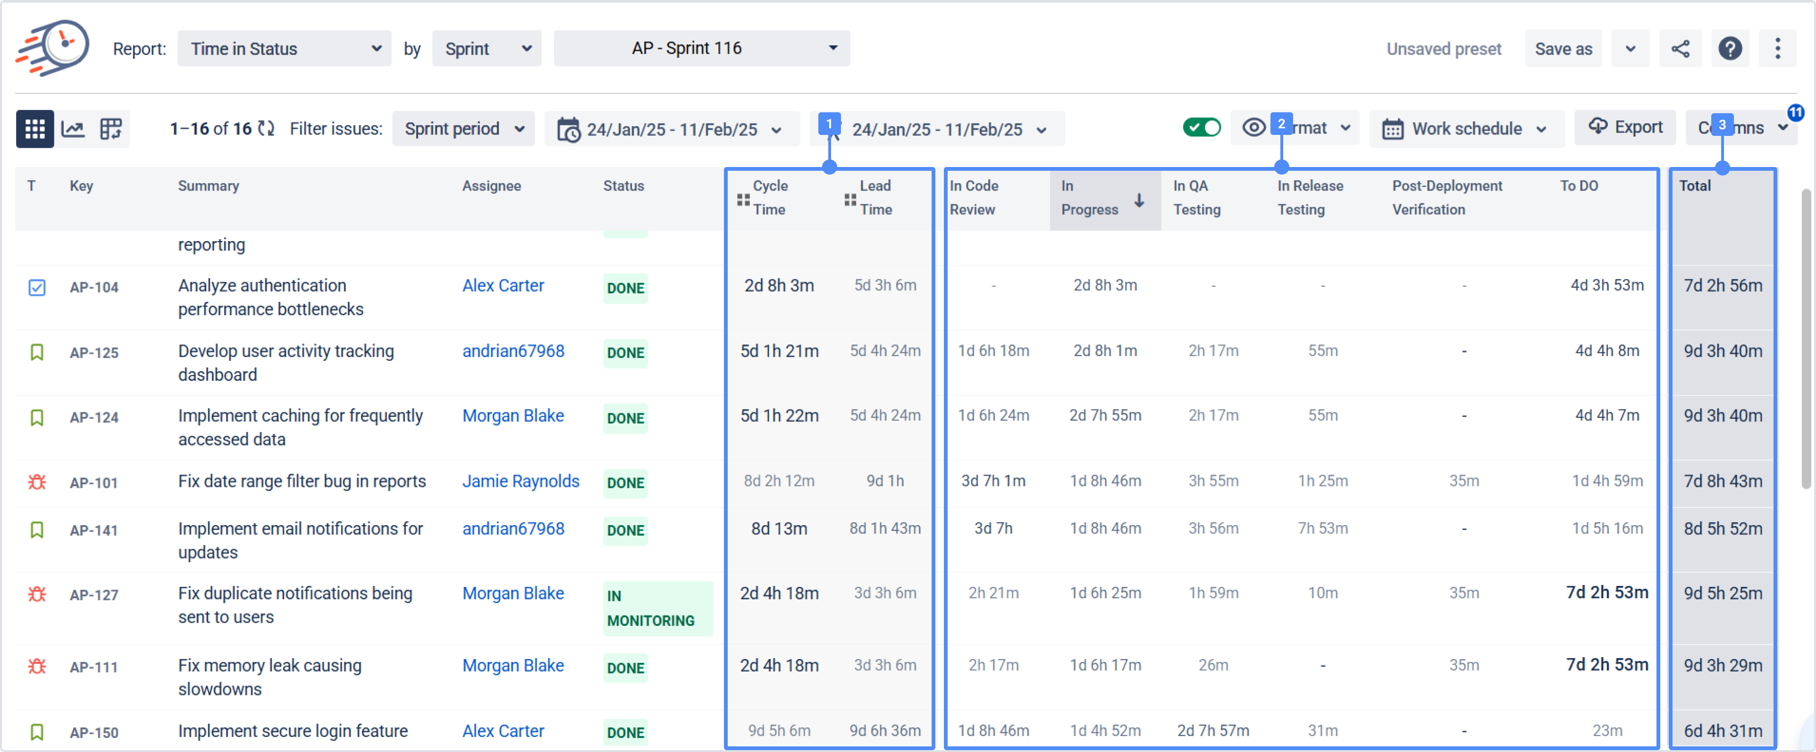Image resolution: width=1816 pixels, height=752 pixels.
Task: Click the share icon in header
Action: [x=1680, y=49]
